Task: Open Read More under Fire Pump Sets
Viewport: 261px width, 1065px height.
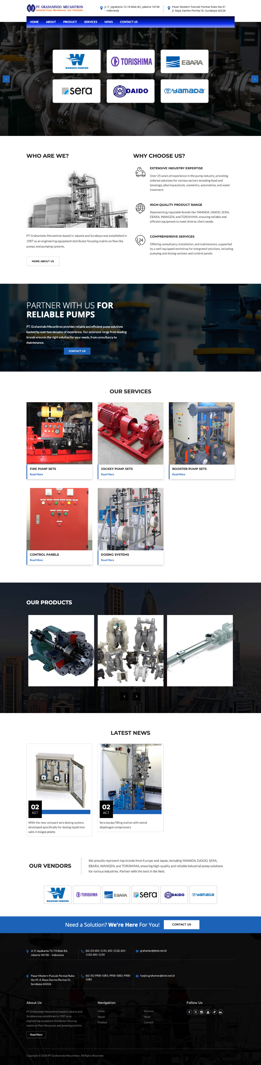Action: 36,474
